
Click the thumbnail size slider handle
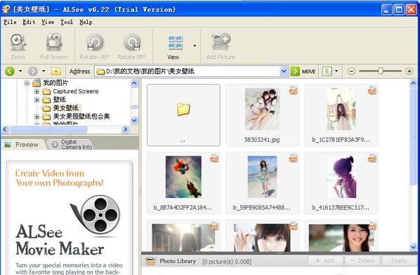coord(381,71)
